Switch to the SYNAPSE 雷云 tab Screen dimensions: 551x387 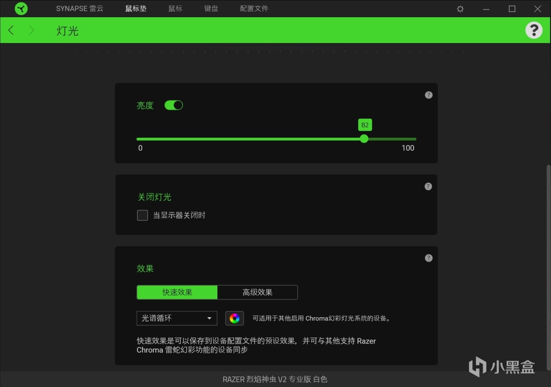[80, 9]
